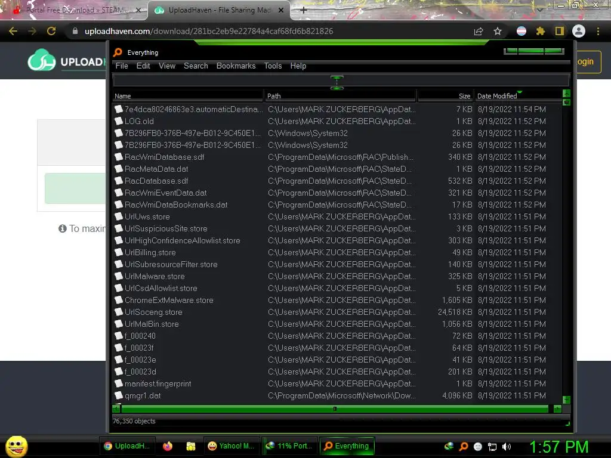Select the f_00023e file
Image resolution: width=611 pixels, height=458 pixels.
(x=140, y=360)
